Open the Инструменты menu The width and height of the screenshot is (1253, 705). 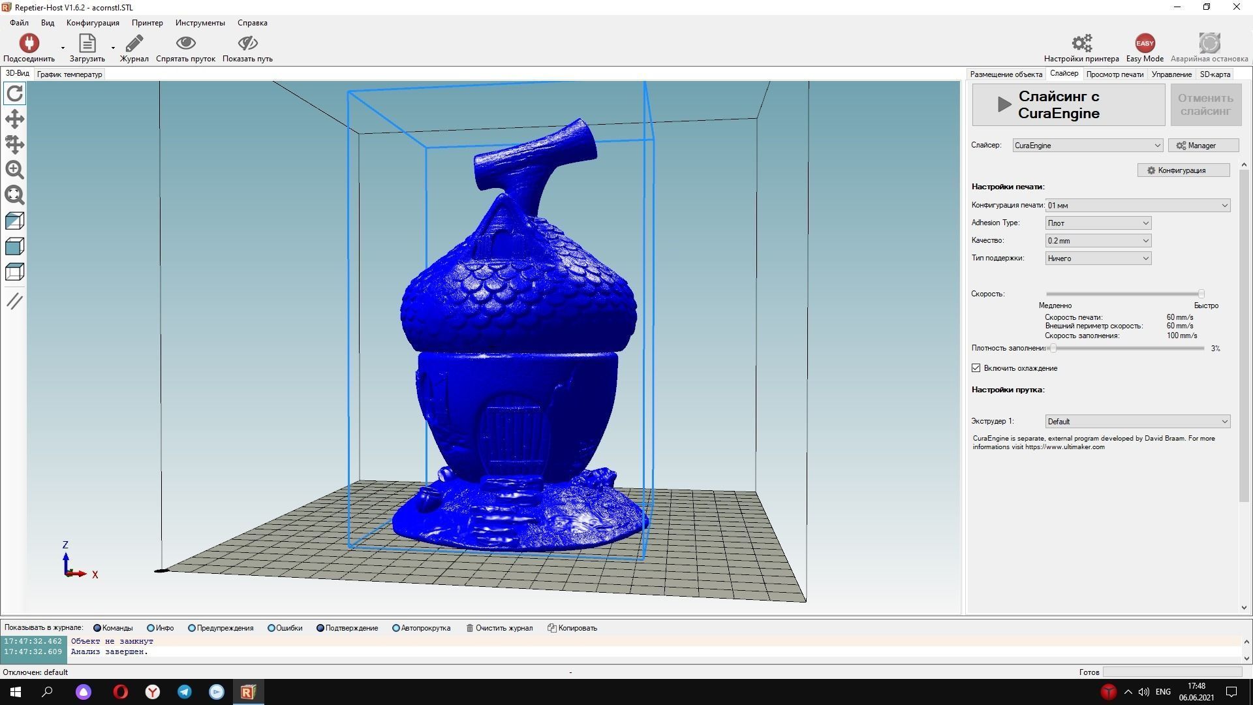200,23
